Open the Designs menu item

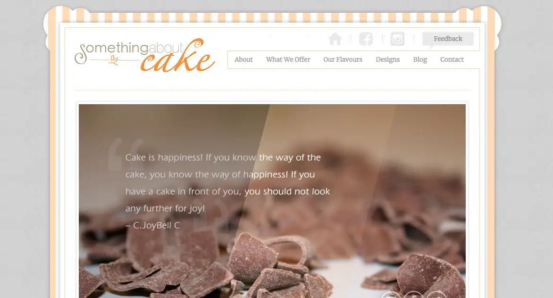coord(387,59)
